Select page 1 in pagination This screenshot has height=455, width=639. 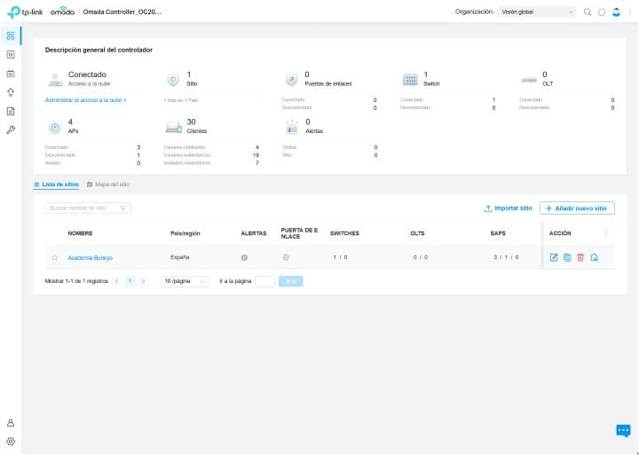click(130, 281)
